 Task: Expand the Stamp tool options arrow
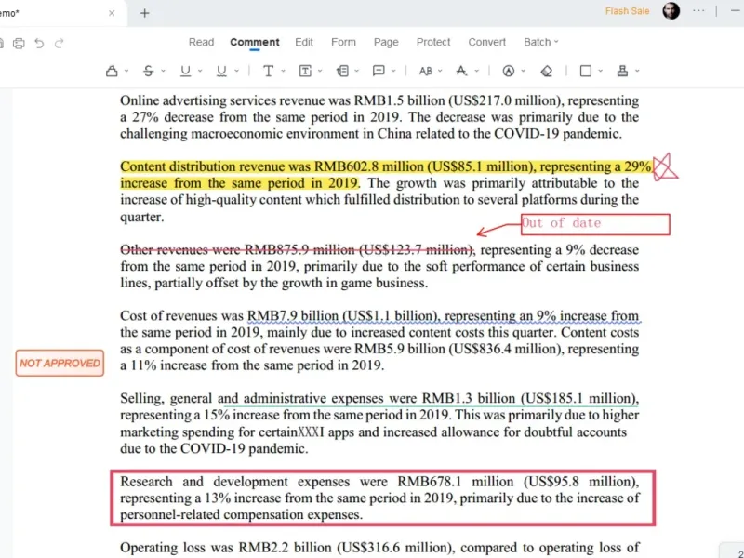click(x=637, y=72)
